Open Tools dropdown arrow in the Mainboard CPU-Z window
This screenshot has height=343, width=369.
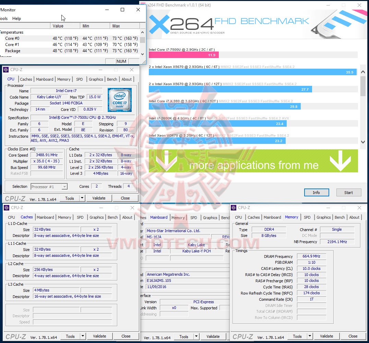196,336
